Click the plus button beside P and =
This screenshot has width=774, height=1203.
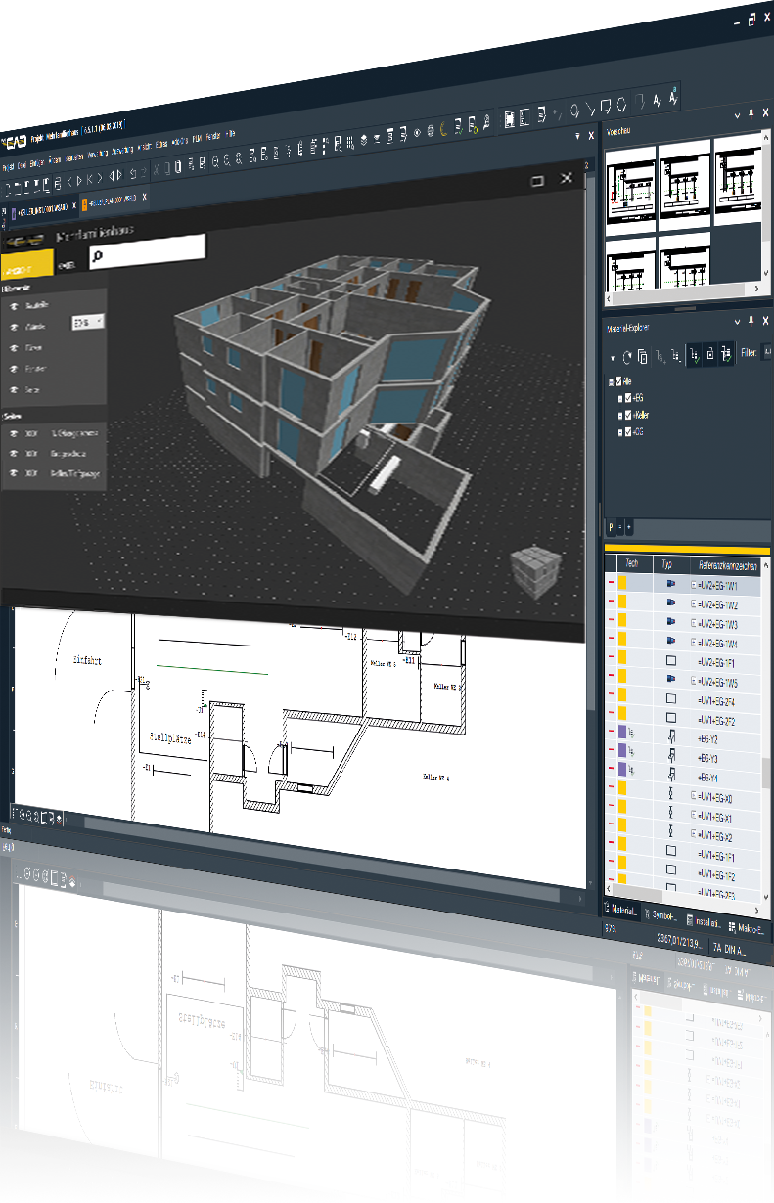click(629, 527)
